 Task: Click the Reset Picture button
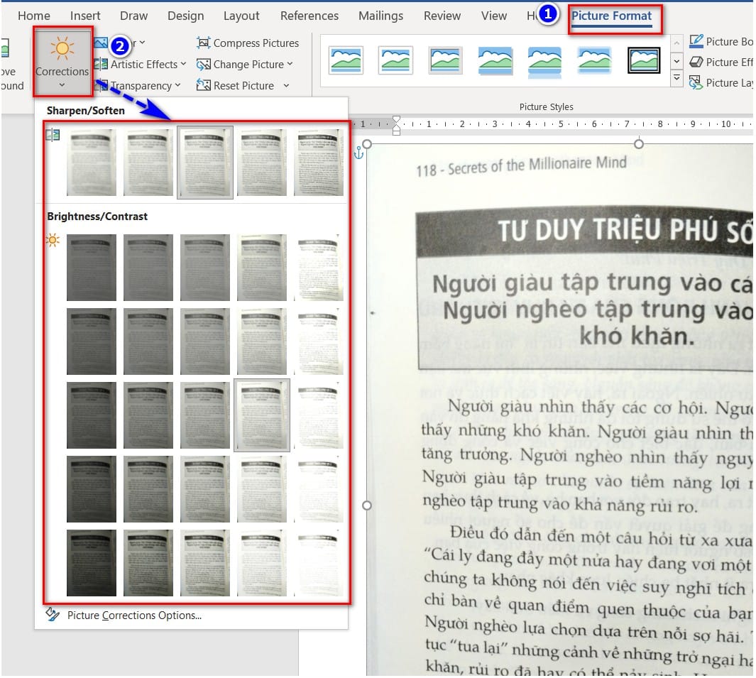[x=235, y=86]
